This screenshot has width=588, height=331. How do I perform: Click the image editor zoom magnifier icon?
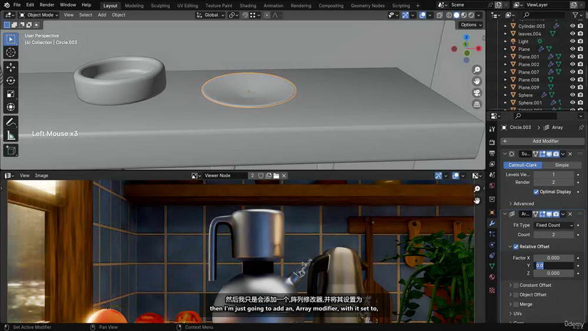tap(477, 189)
